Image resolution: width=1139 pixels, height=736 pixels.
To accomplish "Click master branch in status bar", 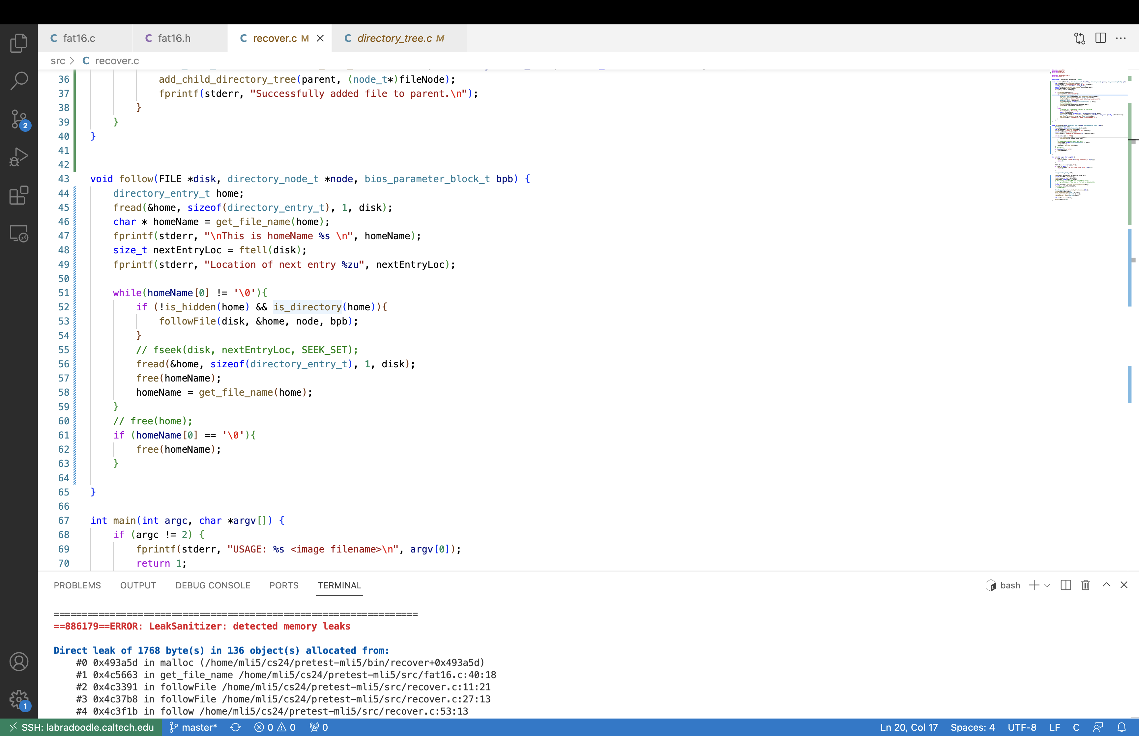I will click(x=193, y=727).
